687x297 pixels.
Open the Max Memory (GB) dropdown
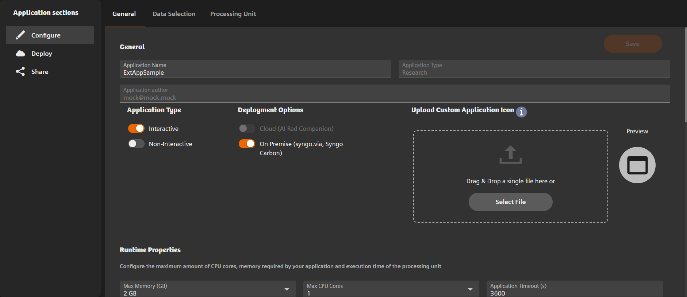coord(208,289)
